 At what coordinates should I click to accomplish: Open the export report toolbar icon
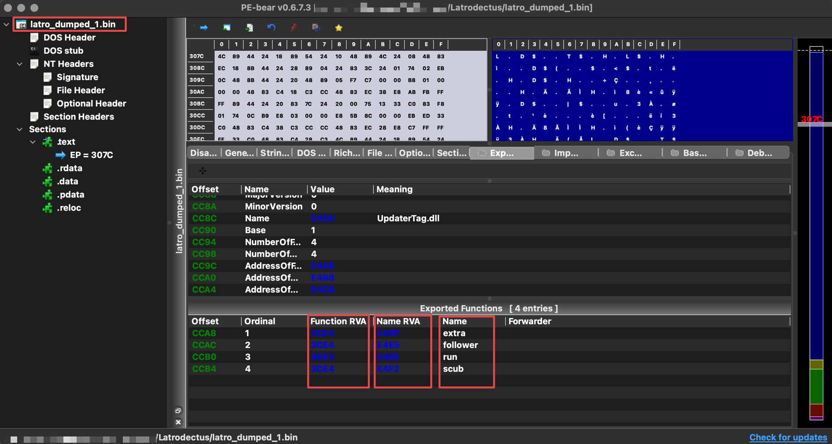tap(249, 27)
